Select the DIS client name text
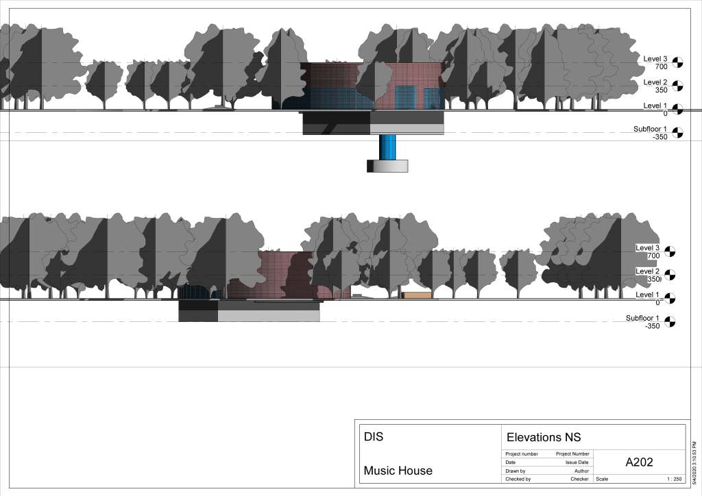Image resolution: width=702 pixels, height=496 pixels. pos(374,436)
